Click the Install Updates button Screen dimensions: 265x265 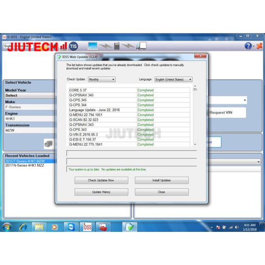click(x=162, y=180)
